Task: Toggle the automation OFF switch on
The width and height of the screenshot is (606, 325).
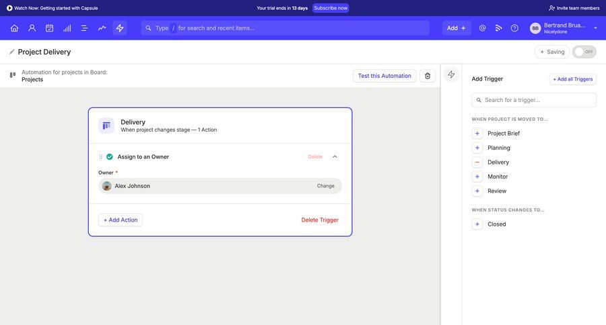Action: point(584,52)
